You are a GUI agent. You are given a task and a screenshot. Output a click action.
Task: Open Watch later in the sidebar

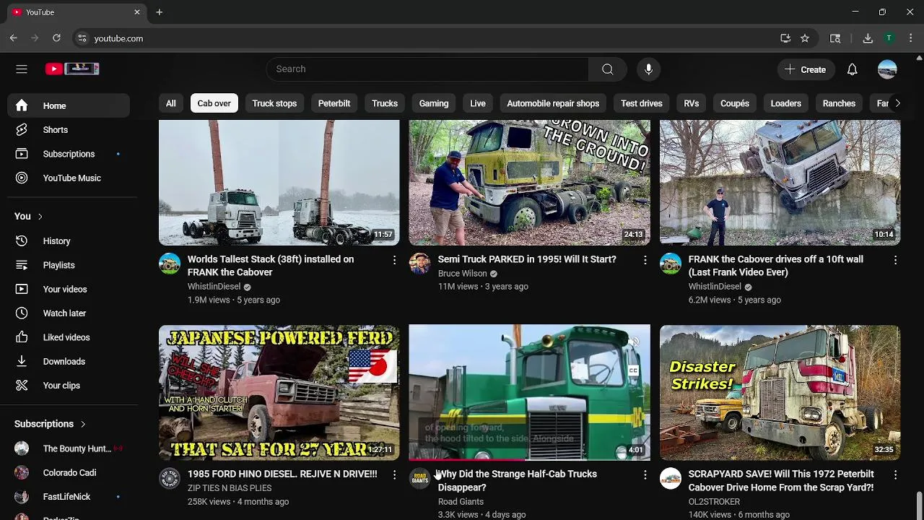click(x=69, y=313)
